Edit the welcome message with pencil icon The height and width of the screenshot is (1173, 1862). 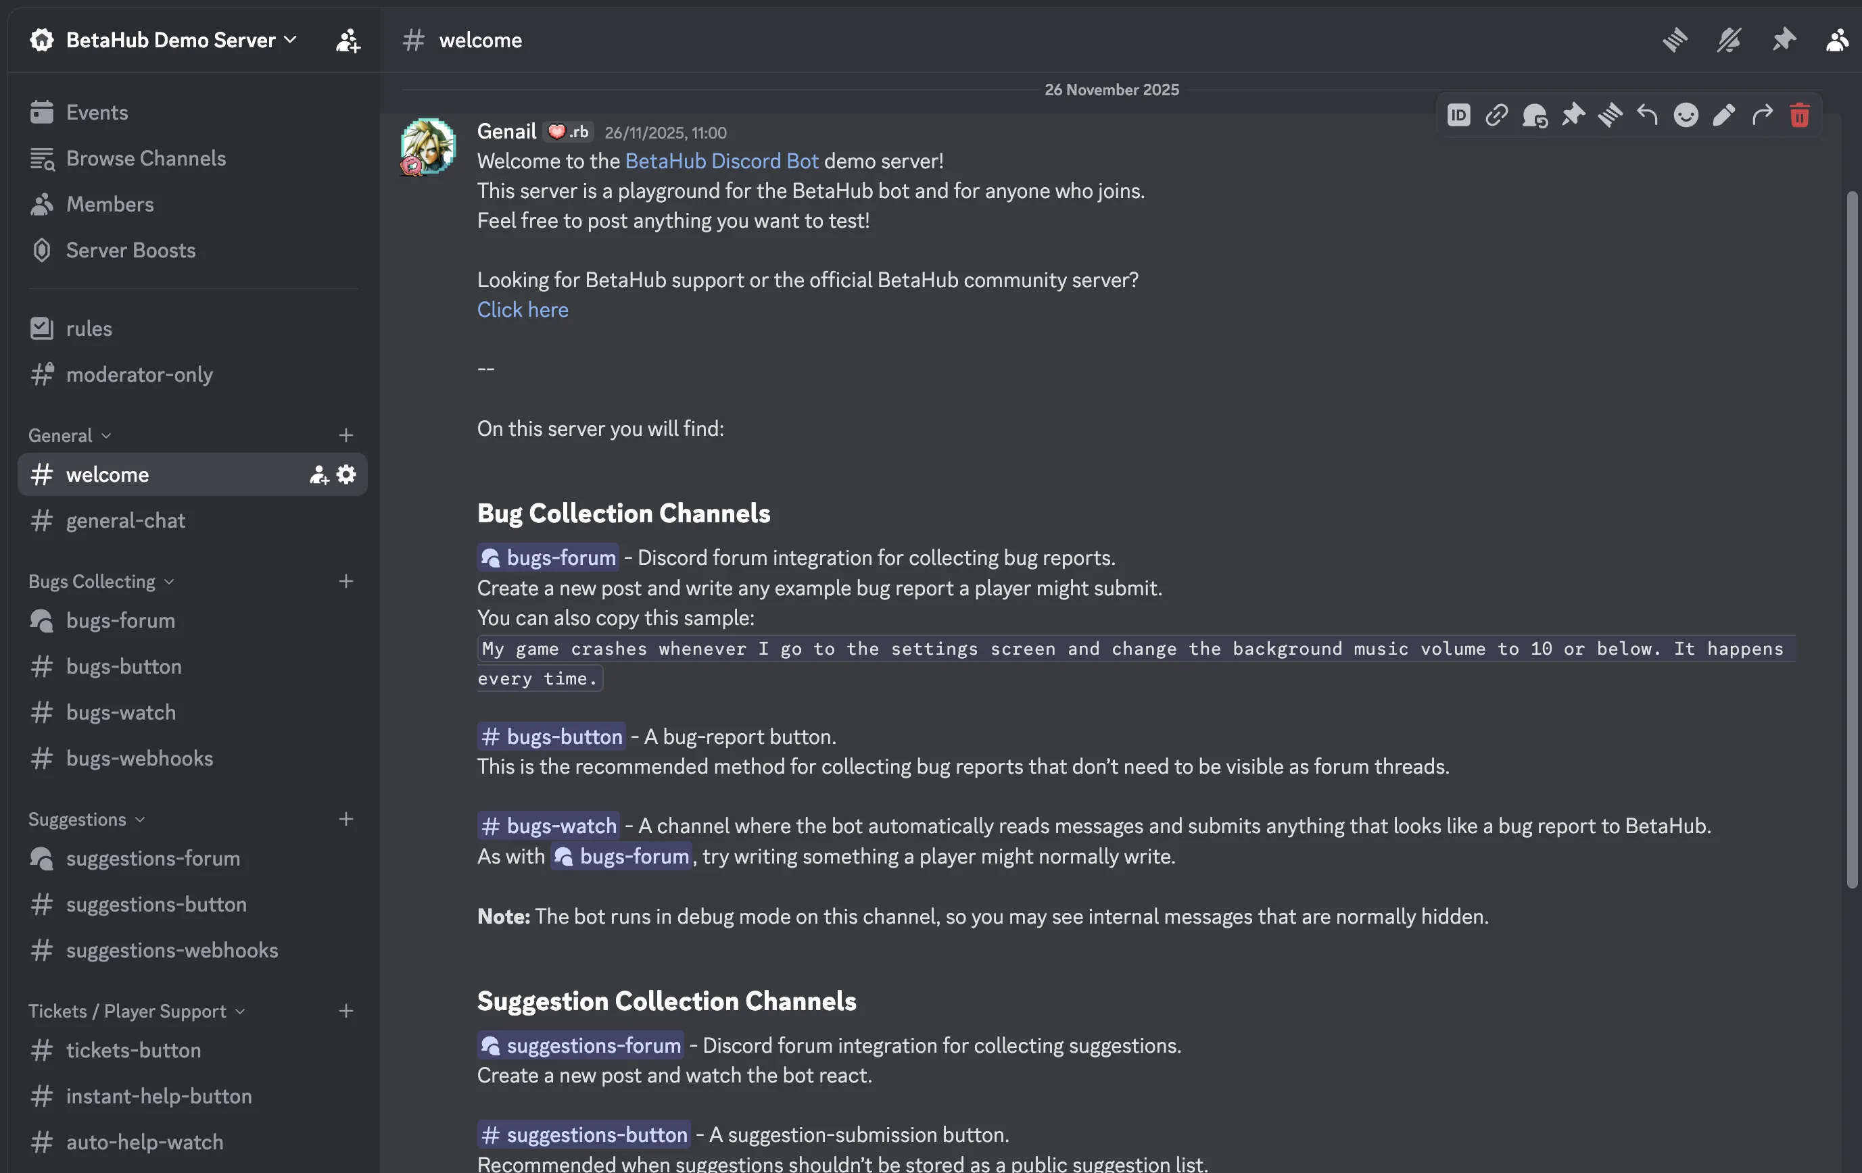pos(1723,115)
